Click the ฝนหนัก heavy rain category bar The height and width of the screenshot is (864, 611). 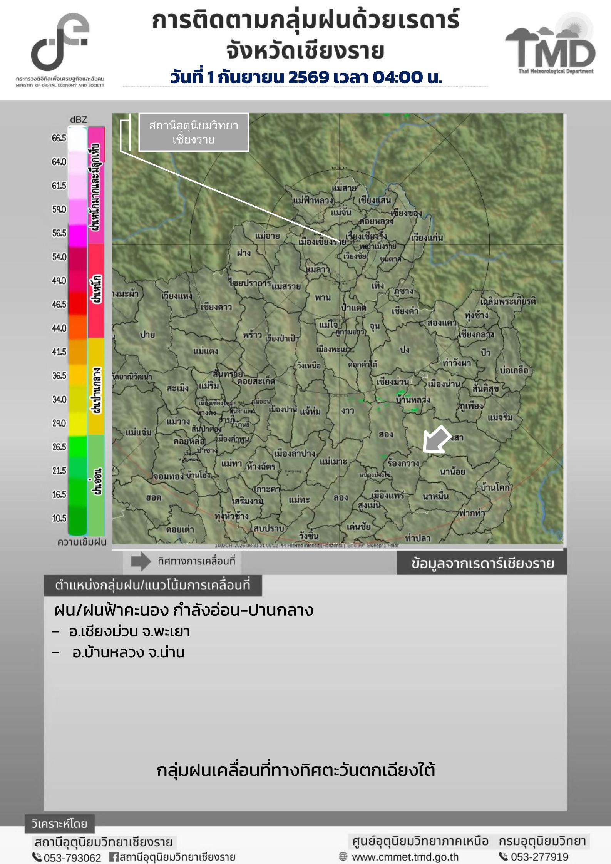point(96,291)
